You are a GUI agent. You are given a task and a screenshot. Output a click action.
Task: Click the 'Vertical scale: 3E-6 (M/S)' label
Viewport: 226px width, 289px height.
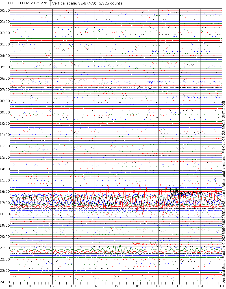tap(88, 3)
